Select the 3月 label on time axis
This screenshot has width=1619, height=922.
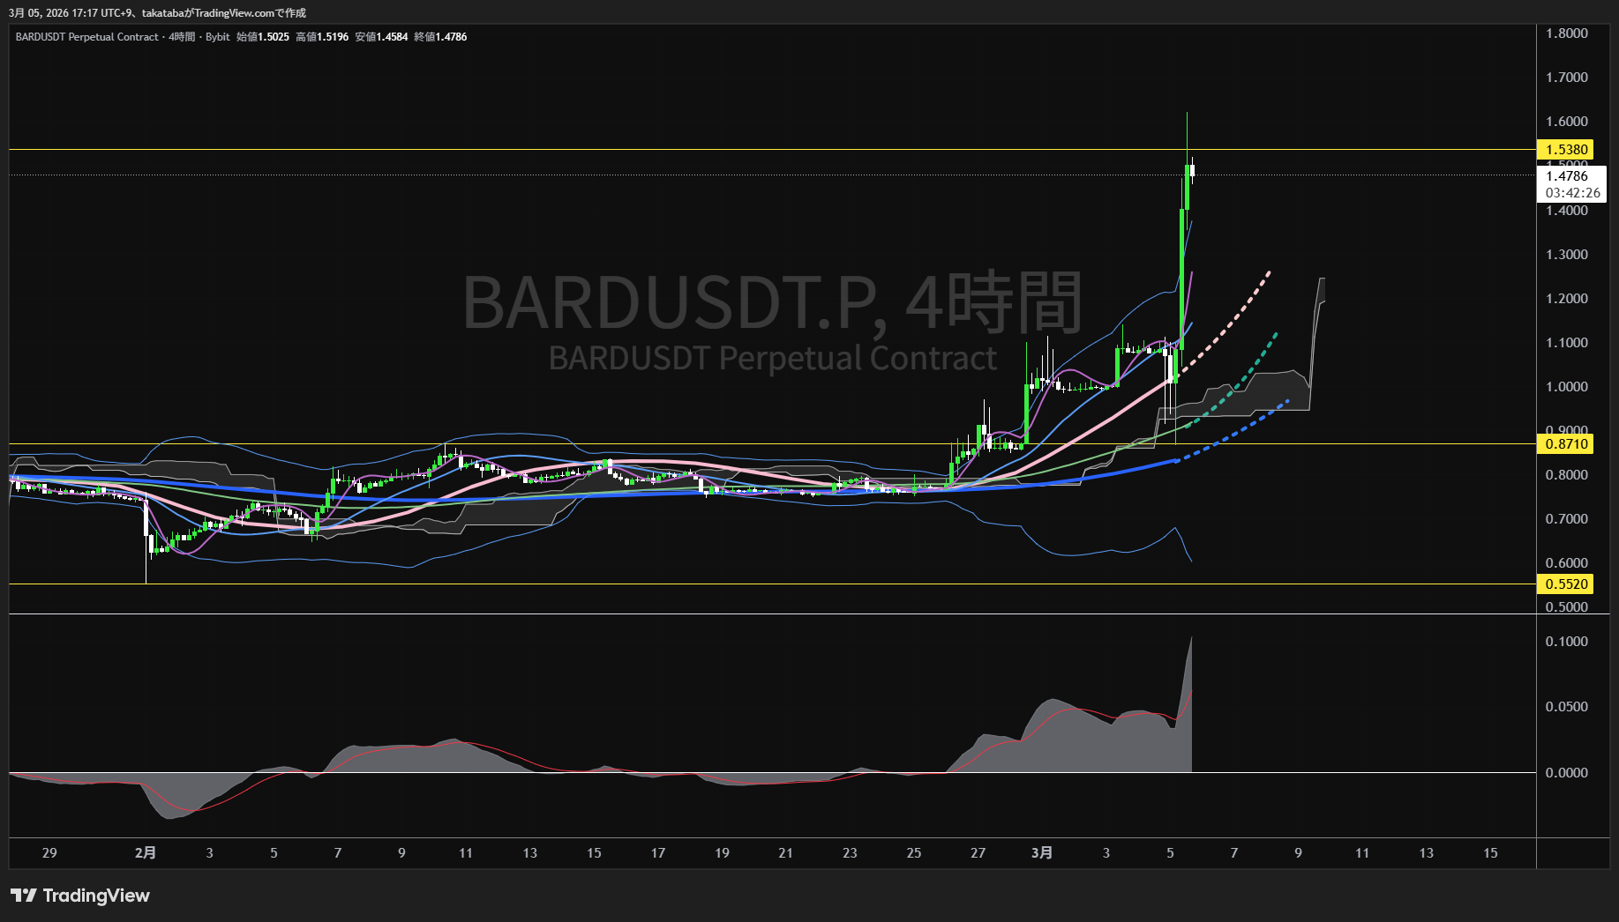[x=1042, y=852]
